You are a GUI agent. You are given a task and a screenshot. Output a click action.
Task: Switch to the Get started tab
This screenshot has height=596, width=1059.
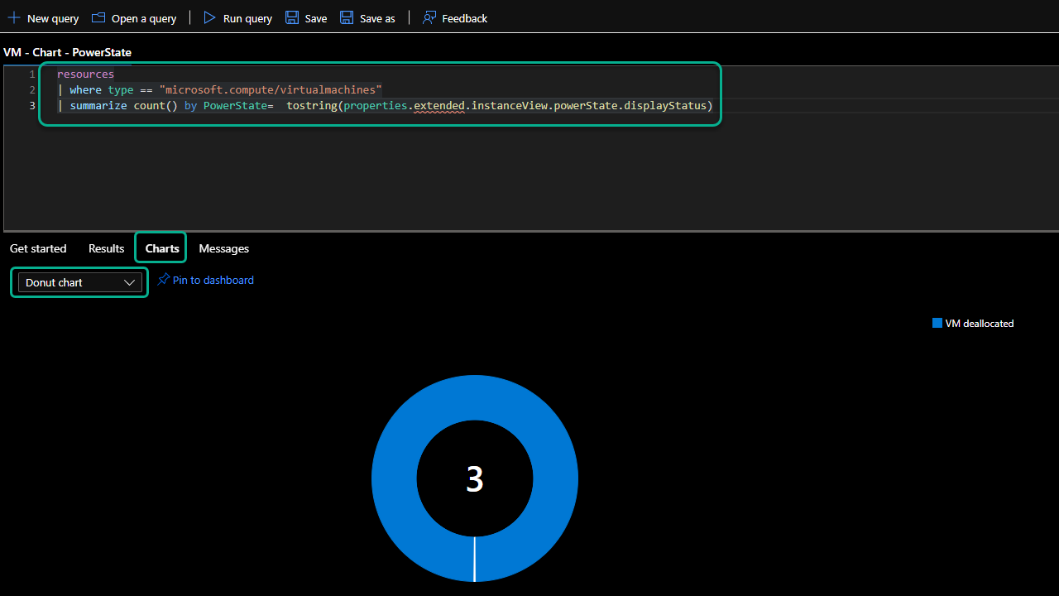38,248
